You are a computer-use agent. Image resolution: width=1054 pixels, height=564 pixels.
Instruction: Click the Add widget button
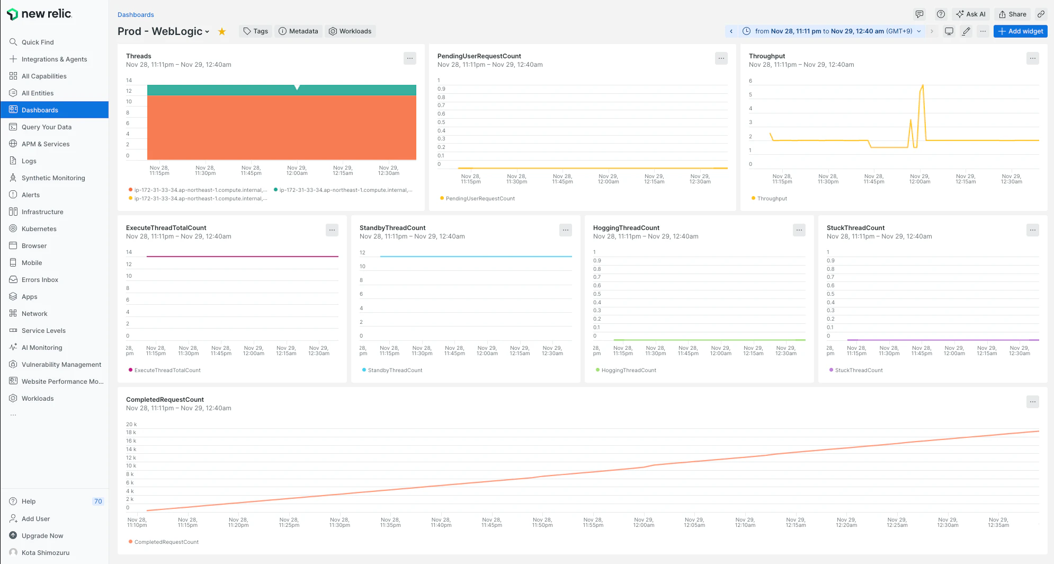[1021, 31]
